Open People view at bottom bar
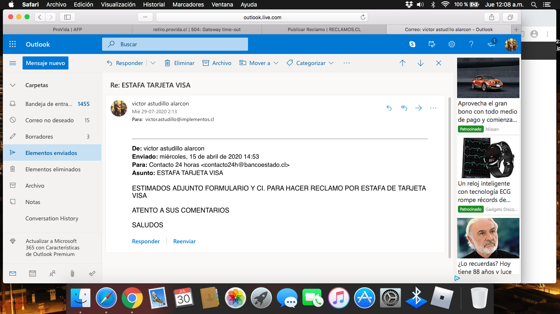 click(x=52, y=274)
